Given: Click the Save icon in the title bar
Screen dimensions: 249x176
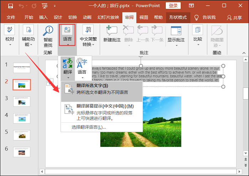Looking at the screenshot, I should (x=10, y=6).
